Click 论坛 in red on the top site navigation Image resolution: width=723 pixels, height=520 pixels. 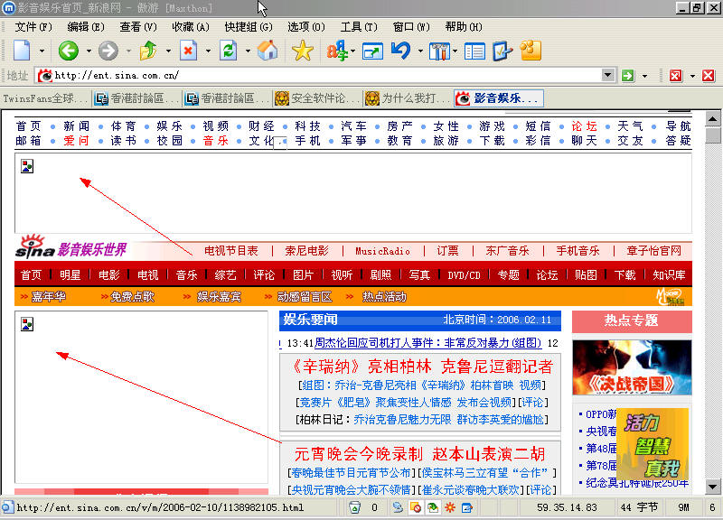(584, 126)
